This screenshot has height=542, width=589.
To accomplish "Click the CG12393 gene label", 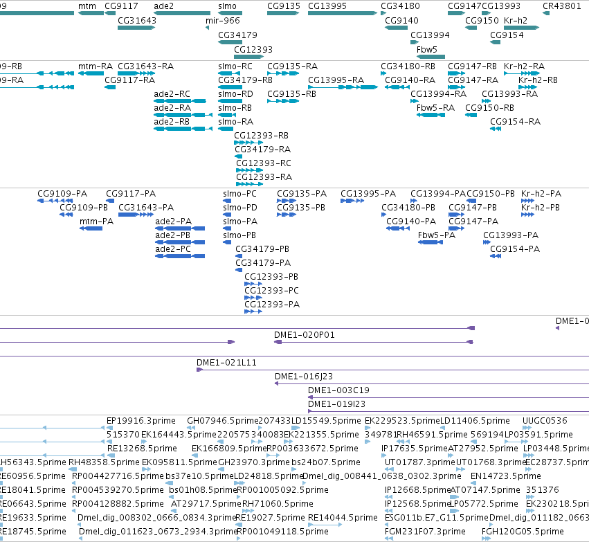I will (x=253, y=50).
